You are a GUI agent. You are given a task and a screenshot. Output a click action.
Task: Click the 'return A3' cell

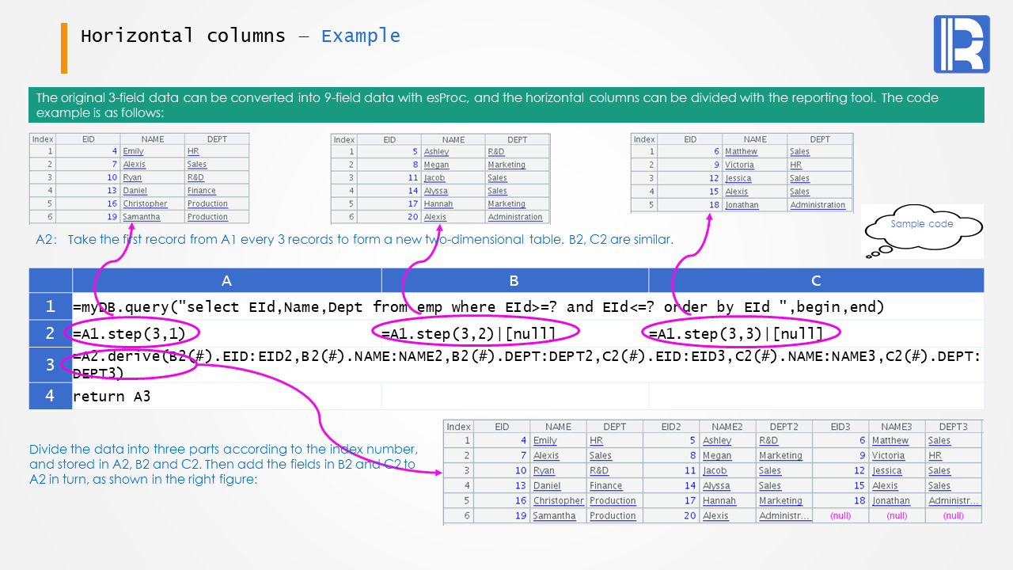[112, 396]
